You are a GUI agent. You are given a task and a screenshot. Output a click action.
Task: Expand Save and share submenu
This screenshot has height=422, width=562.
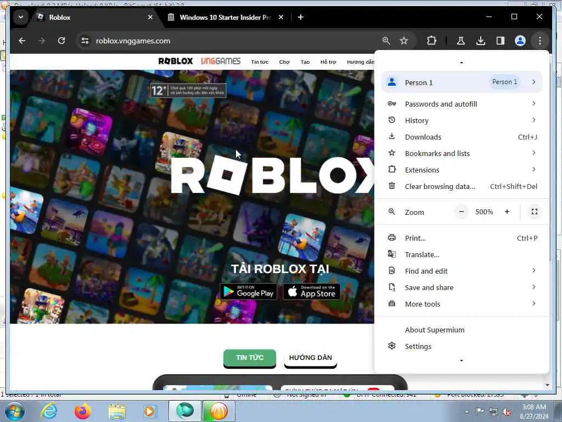pos(462,287)
